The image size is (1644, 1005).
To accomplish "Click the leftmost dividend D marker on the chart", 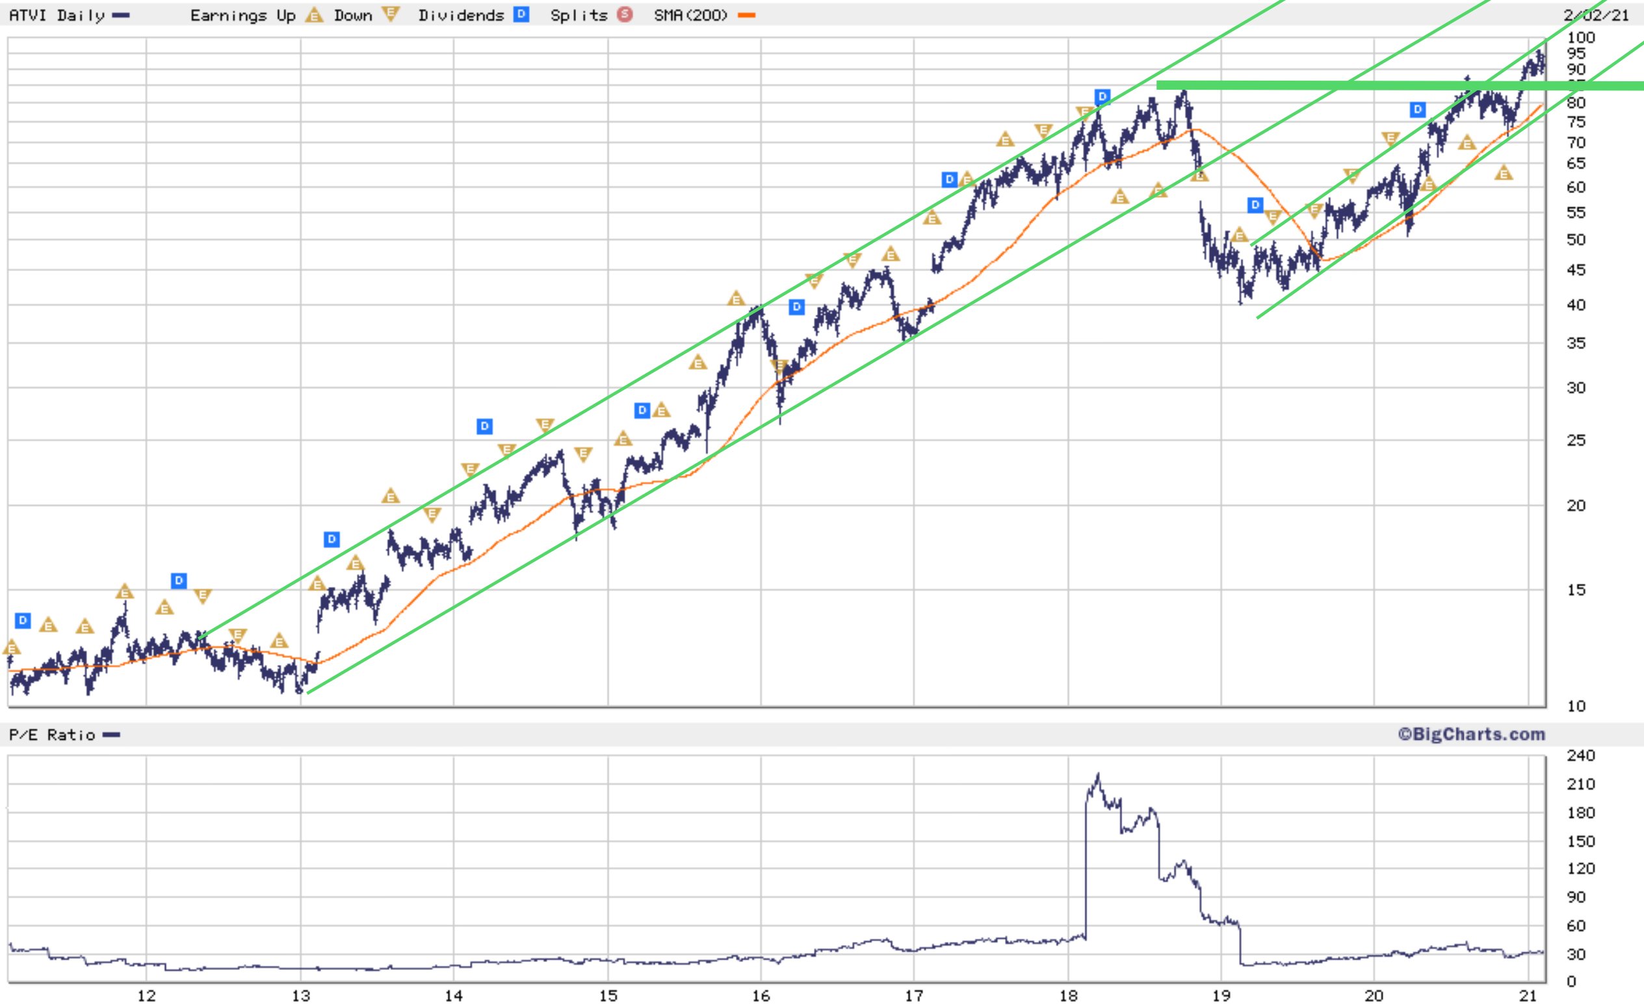I will click(x=23, y=621).
